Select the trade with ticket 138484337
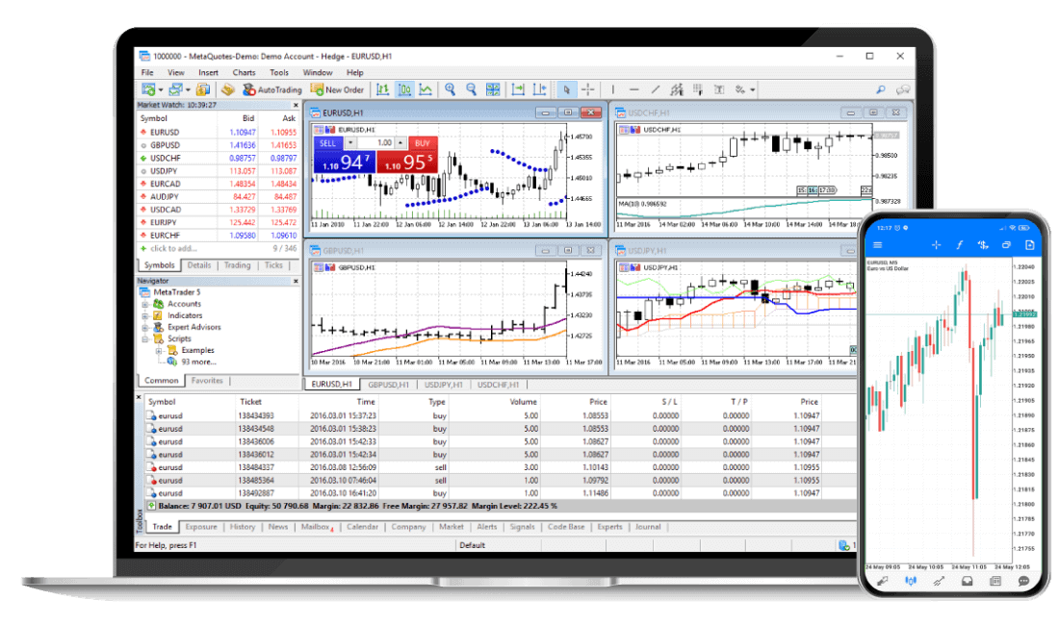The image size is (1059, 625). click(502, 467)
